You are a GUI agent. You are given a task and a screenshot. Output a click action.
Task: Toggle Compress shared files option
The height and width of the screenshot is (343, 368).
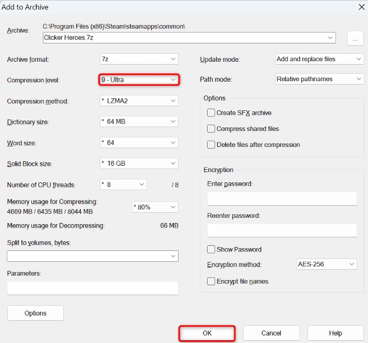point(212,129)
